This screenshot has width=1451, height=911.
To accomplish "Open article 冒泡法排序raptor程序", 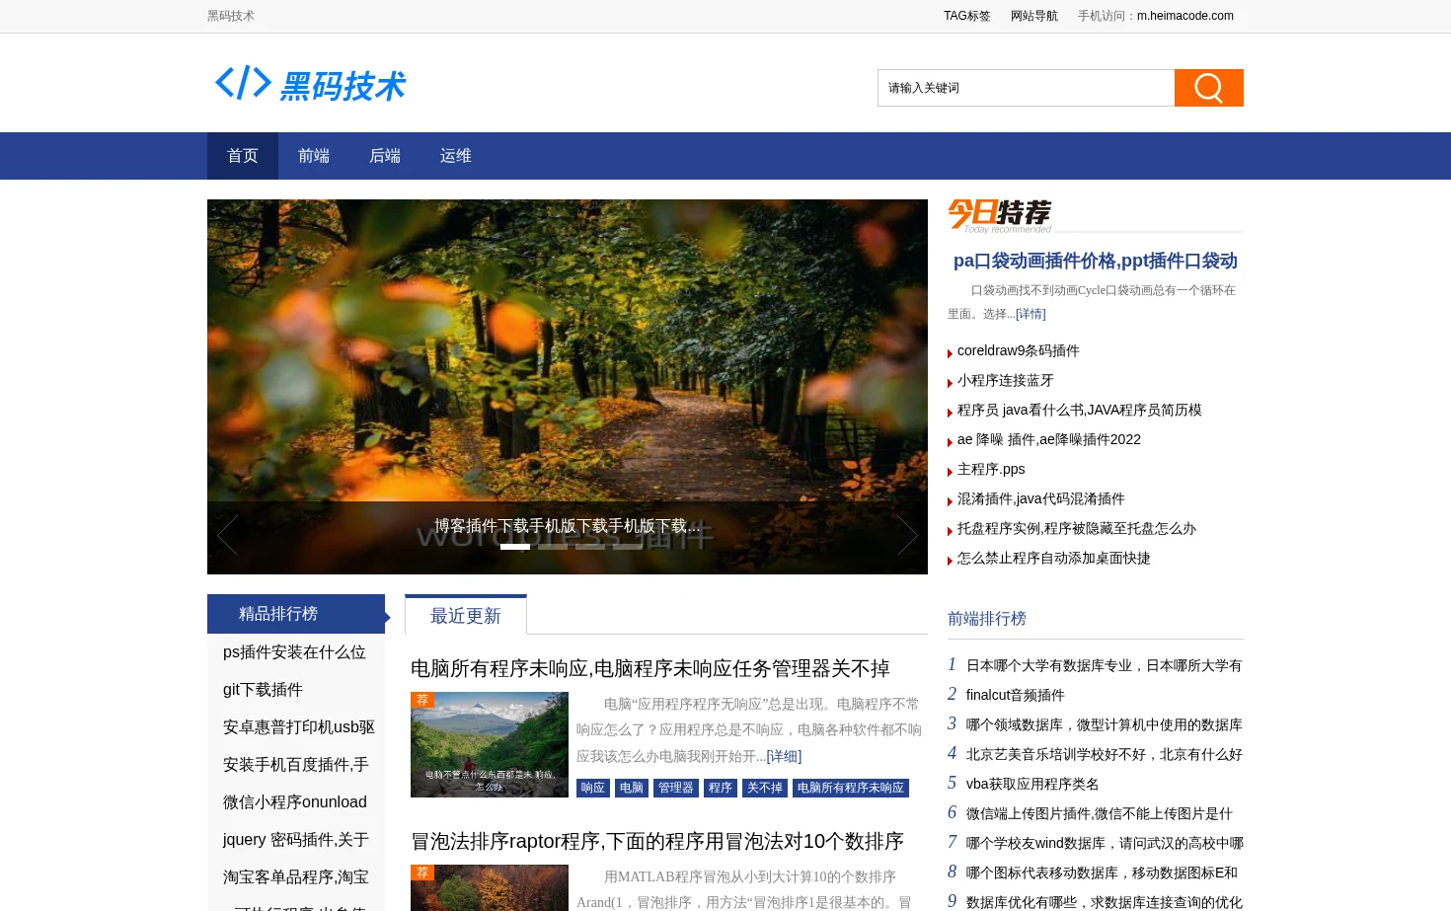I will [657, 841].
